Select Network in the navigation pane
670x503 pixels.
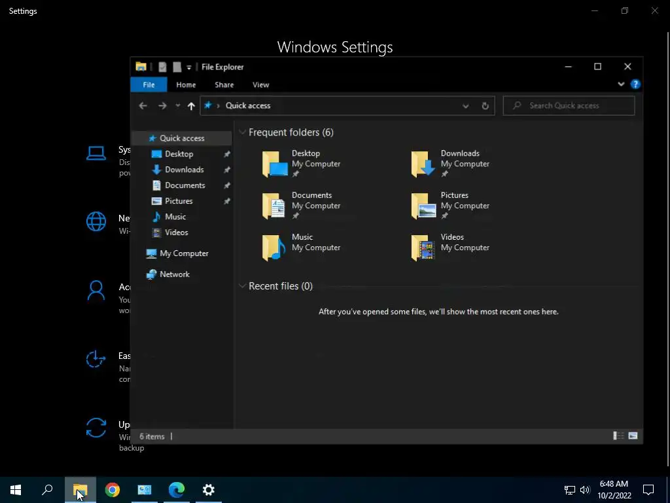[x=174, y=274]
